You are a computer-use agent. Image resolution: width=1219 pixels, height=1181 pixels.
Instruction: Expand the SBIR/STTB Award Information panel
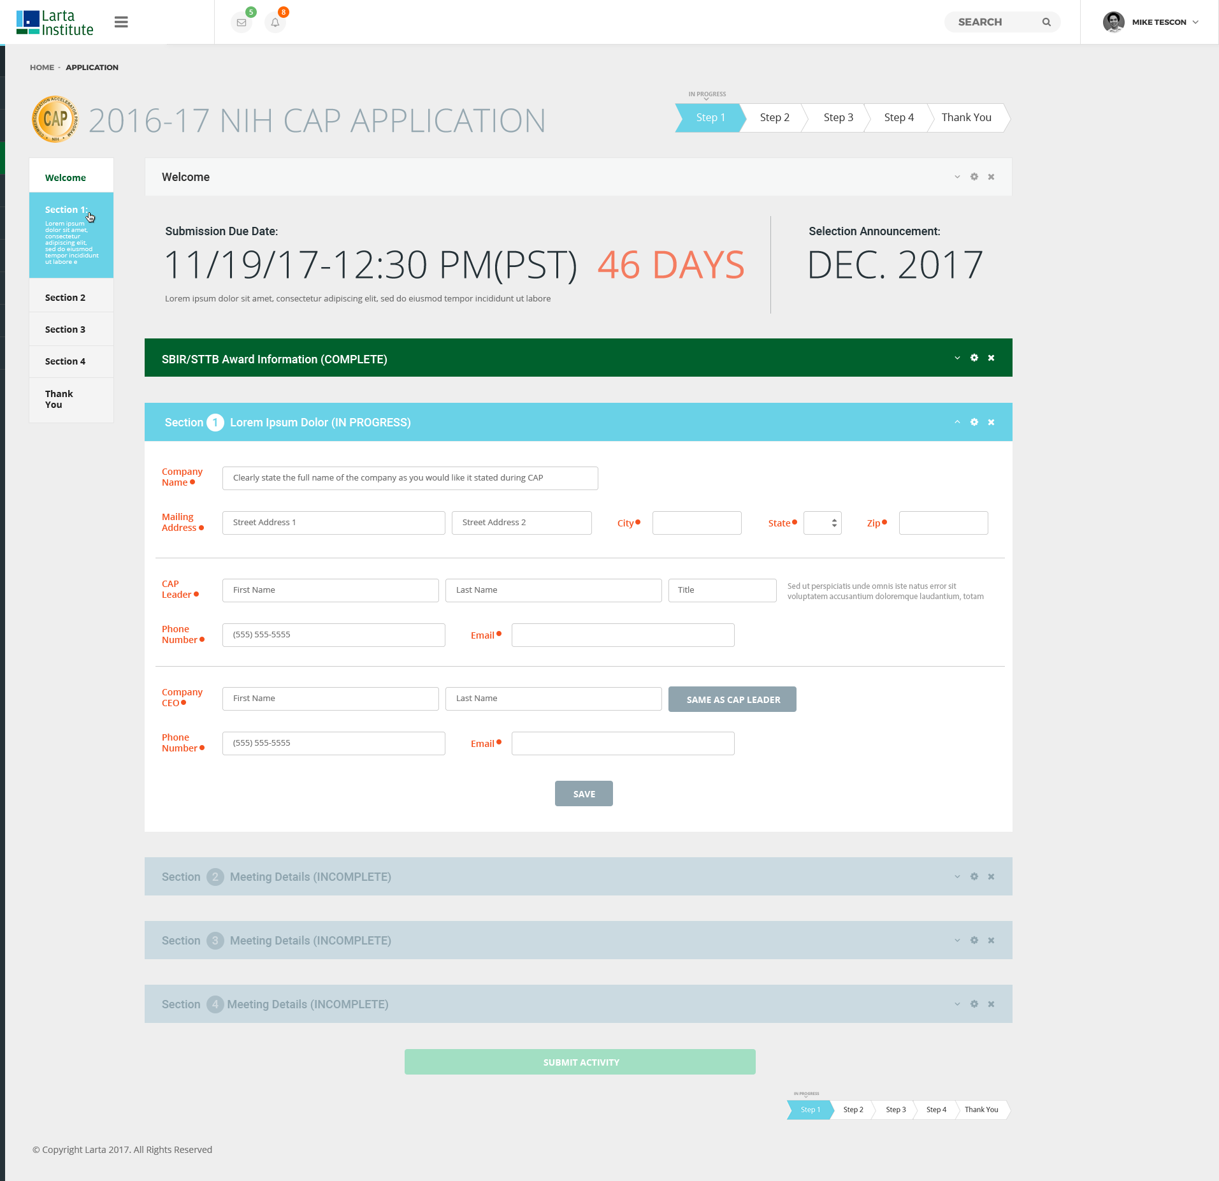[x=957, y=358]
